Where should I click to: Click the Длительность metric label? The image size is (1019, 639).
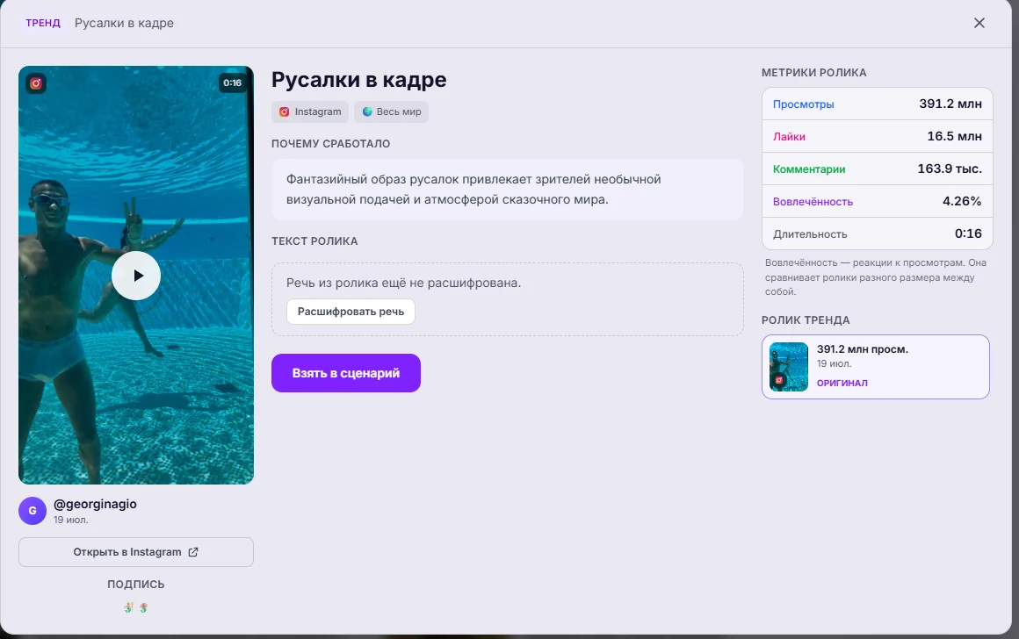[810, 233]
